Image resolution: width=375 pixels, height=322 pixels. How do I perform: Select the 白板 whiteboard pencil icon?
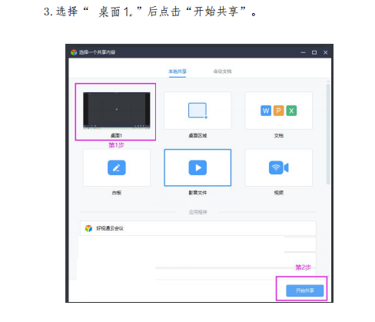(x=117, y=168)
